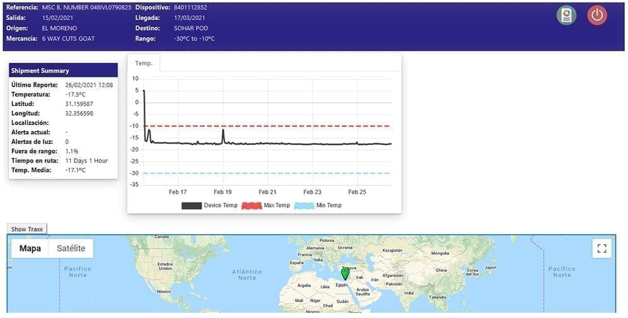This screenshot has width=628, height=318.
Task: Click the initial temperature peak on chart
Action: point(144,91)
